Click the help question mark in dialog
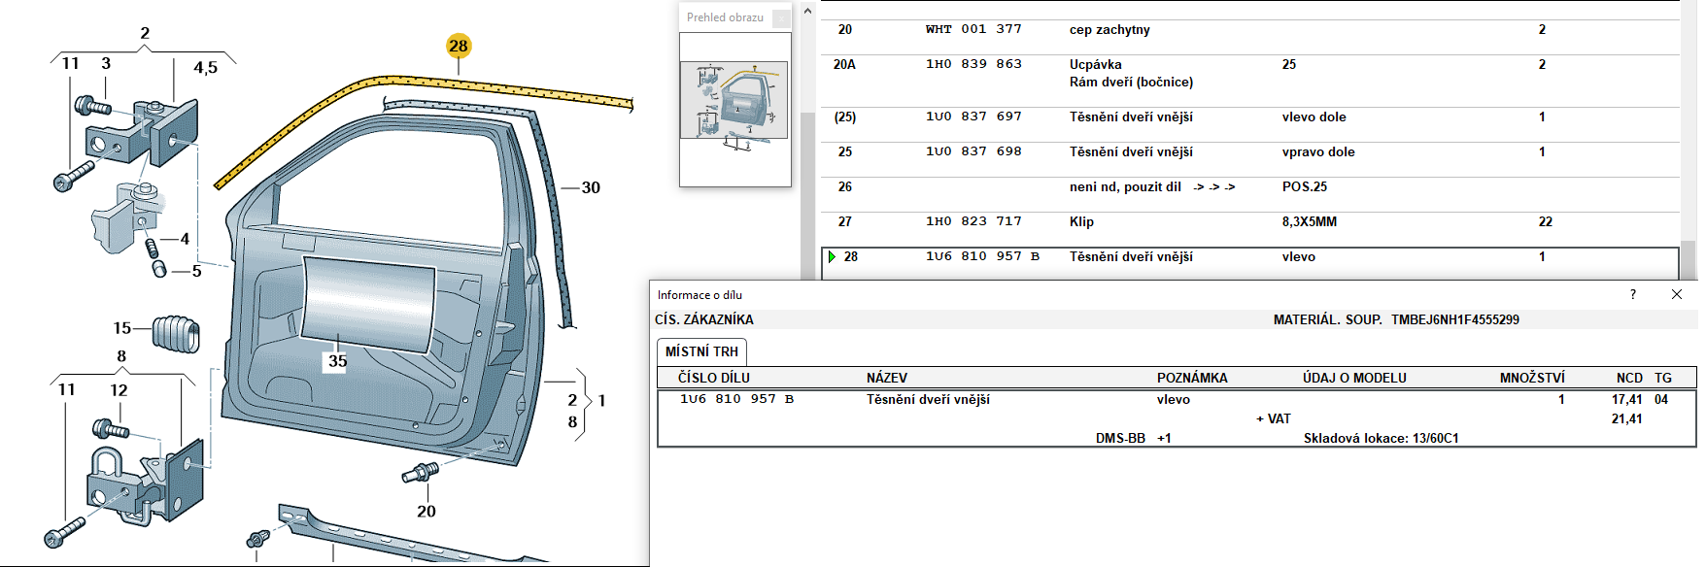This screenshot has width=1706, height=567. (x=1632, y=294)
